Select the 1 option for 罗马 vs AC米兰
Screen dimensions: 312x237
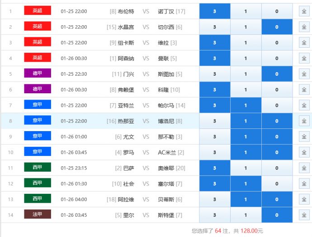[246, 152]
